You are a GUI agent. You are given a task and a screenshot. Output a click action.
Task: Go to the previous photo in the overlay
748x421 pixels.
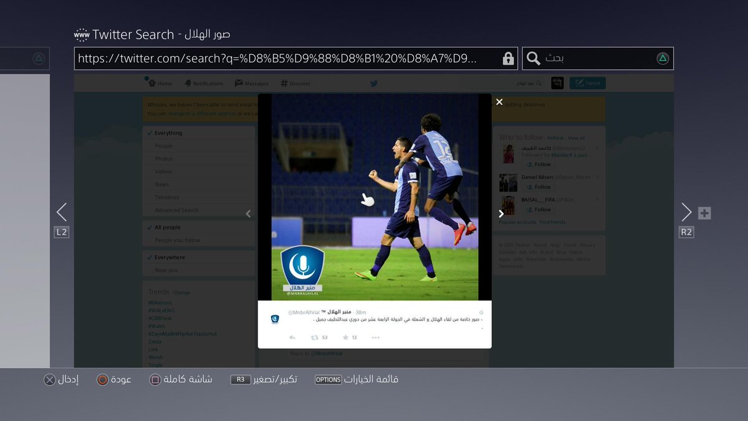(x=248, y=213)
